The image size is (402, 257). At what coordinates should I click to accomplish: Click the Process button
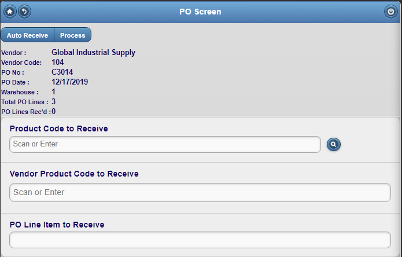pos(72,35)
